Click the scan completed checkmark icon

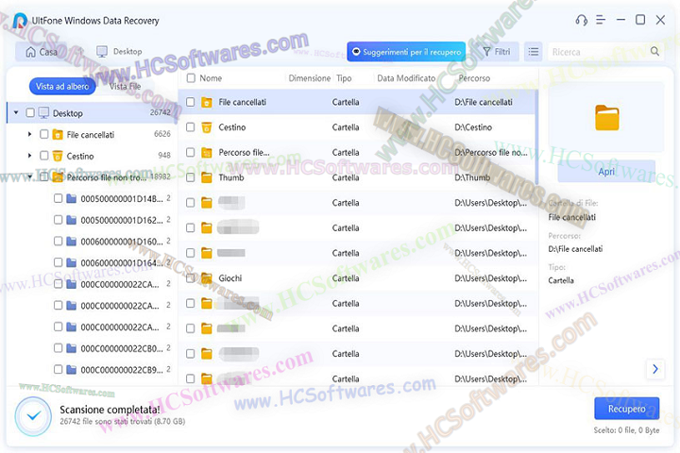pyautogui.click(x=34, y=416)
